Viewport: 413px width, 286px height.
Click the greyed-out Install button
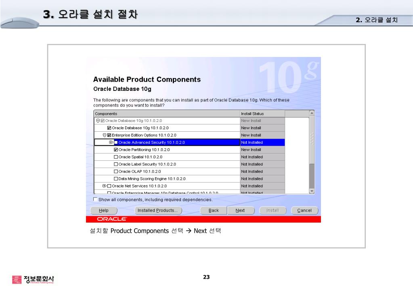coord(273,210)
